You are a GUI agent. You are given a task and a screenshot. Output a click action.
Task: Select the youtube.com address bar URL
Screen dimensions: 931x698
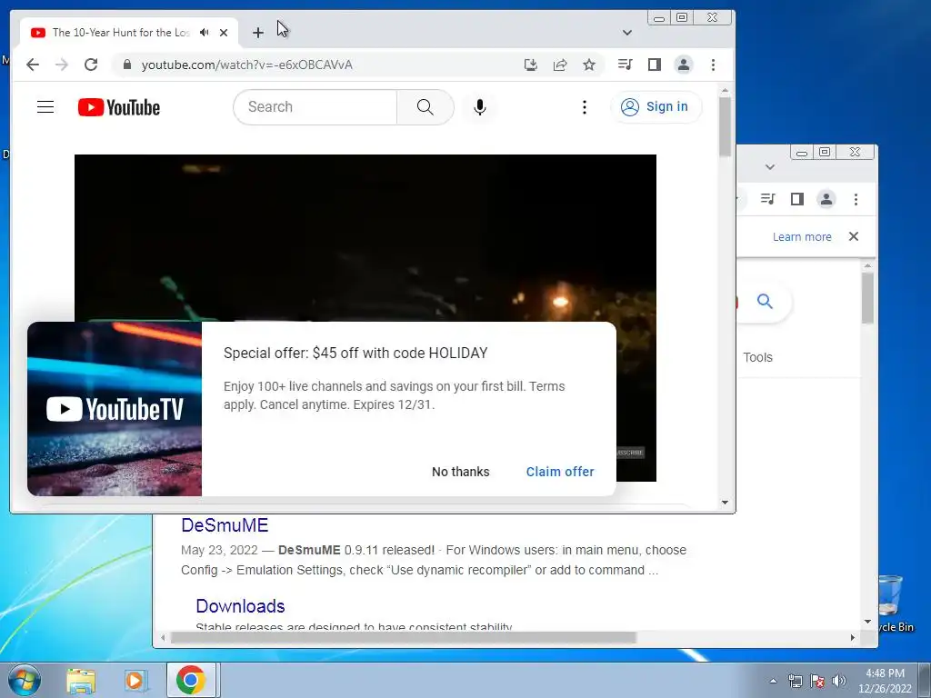(x=247, y=65)
